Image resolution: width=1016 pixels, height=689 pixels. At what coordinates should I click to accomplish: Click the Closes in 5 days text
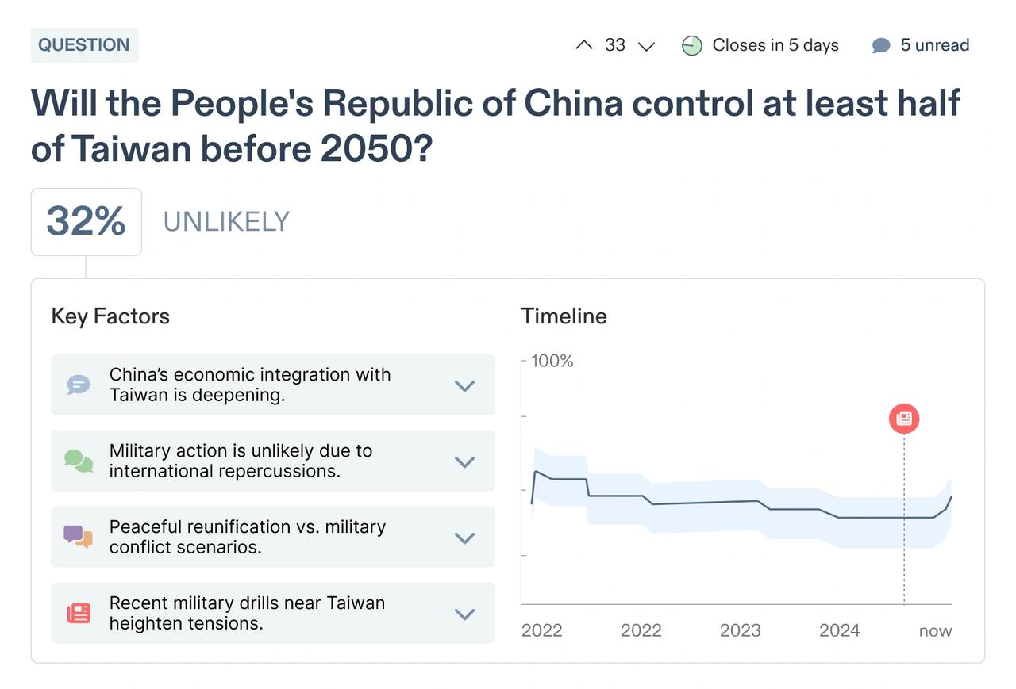click(x=775, y=45)
